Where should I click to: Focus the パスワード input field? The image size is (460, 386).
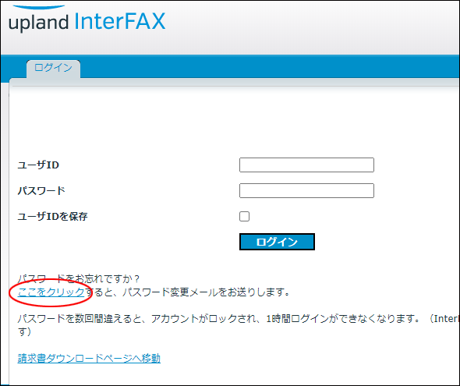pyautogui.click(x=306, y=190)
